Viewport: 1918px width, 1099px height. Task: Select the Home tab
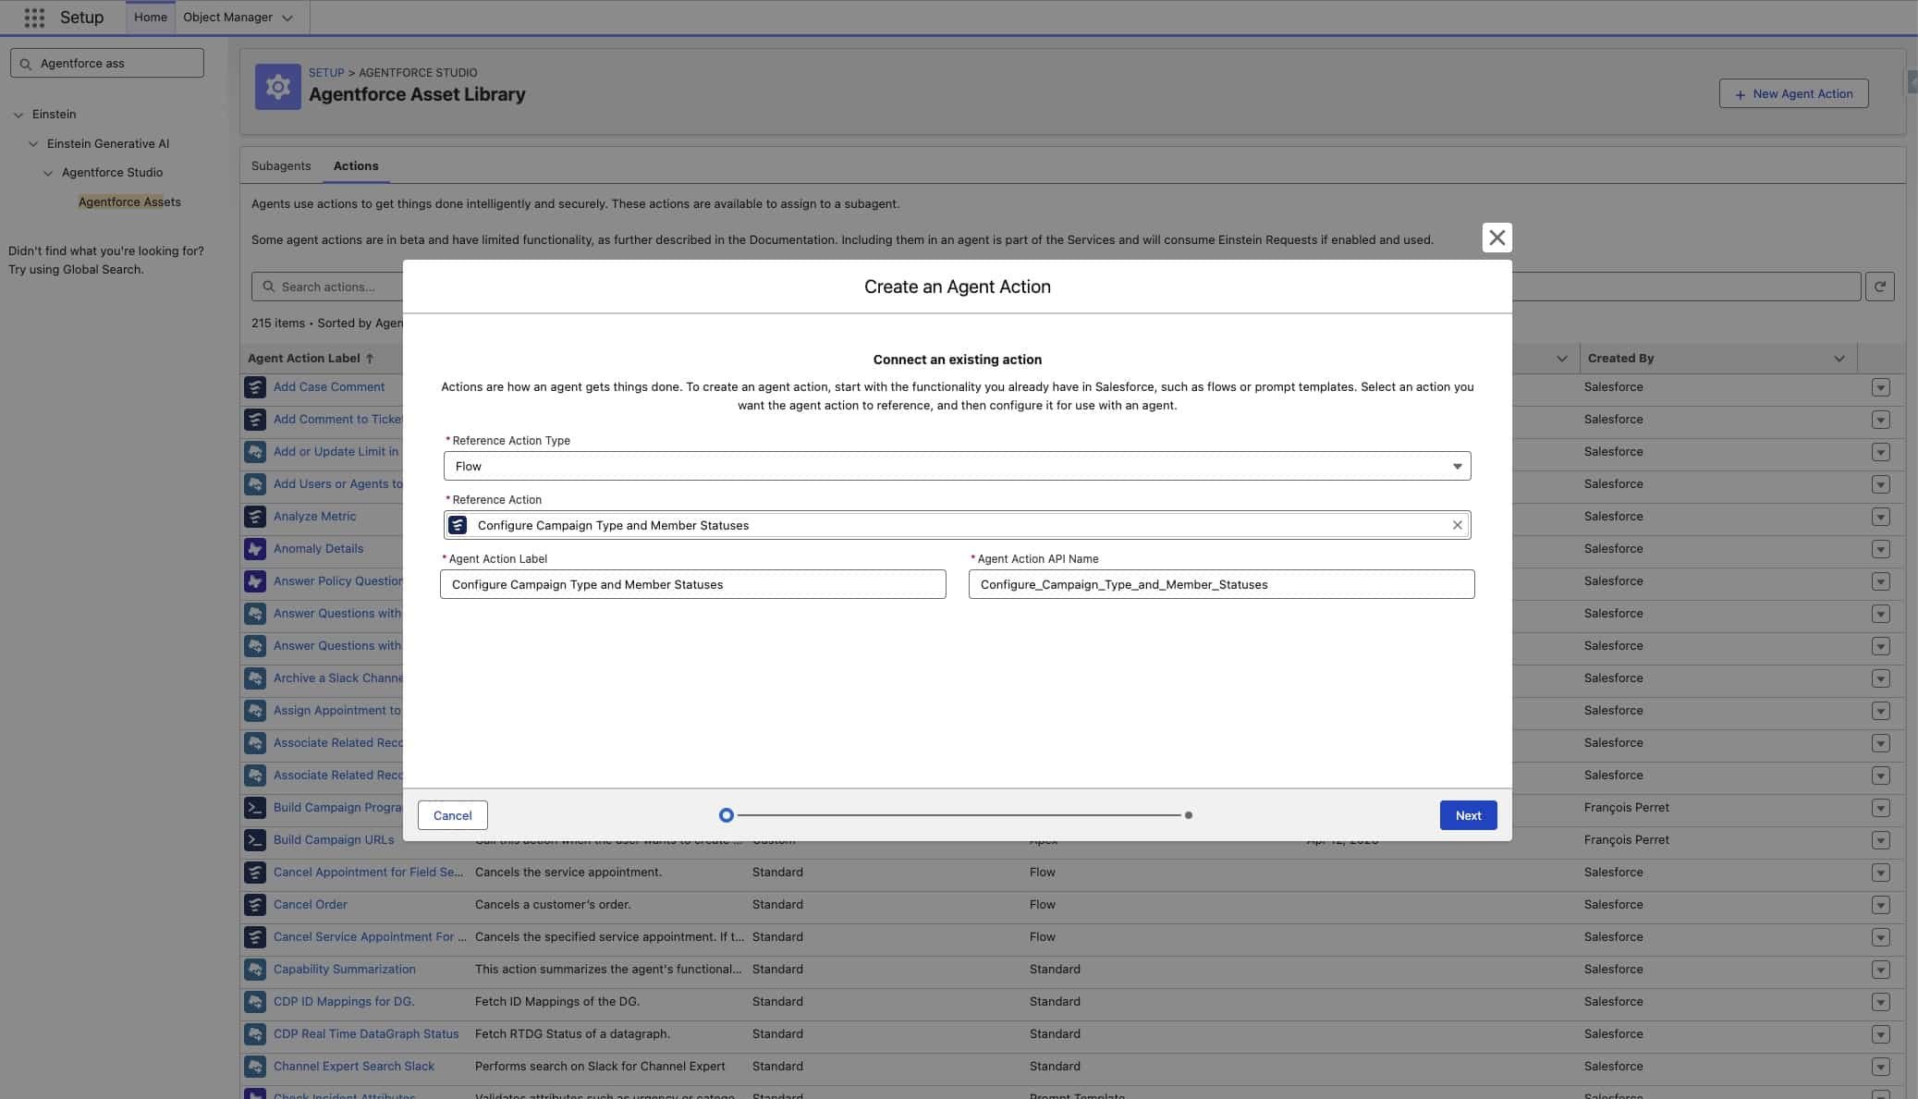[150, 18]
